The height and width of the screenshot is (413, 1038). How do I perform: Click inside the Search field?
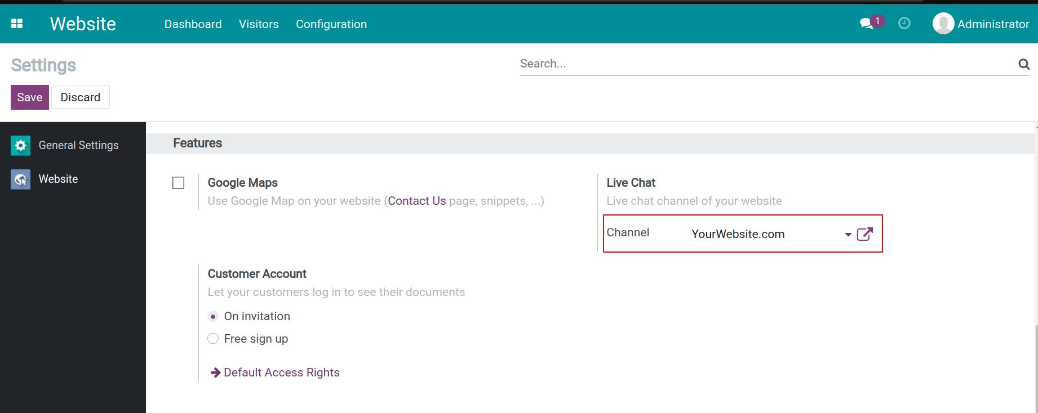click(x=676, y=63)
